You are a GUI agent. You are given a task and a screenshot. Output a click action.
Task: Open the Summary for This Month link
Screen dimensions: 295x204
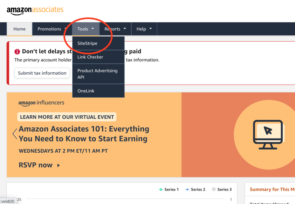272,189
